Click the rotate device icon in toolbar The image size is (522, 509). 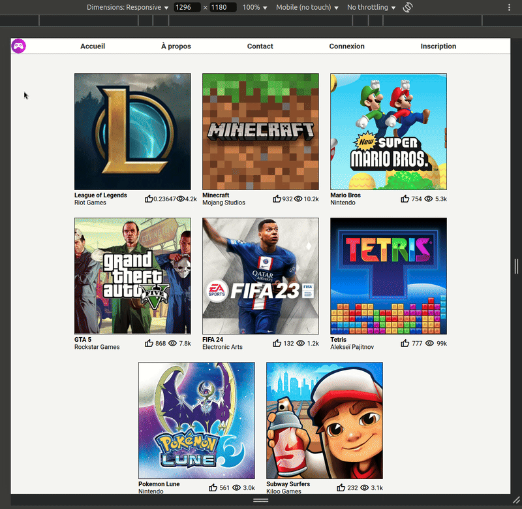click(408, 8)
